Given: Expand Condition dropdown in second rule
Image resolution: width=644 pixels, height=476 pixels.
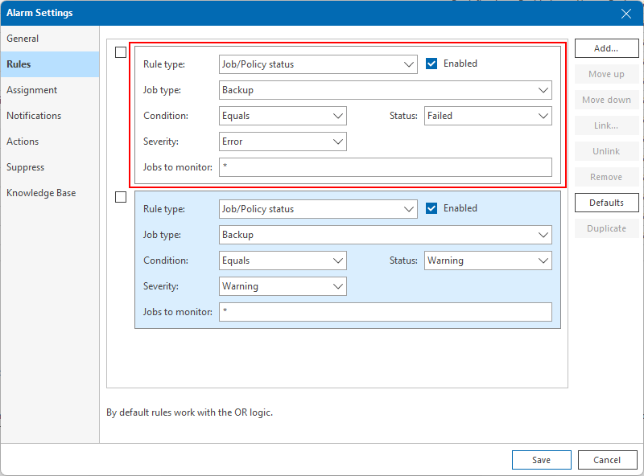Looking at the screenshot, I should (x=283, y=261).
